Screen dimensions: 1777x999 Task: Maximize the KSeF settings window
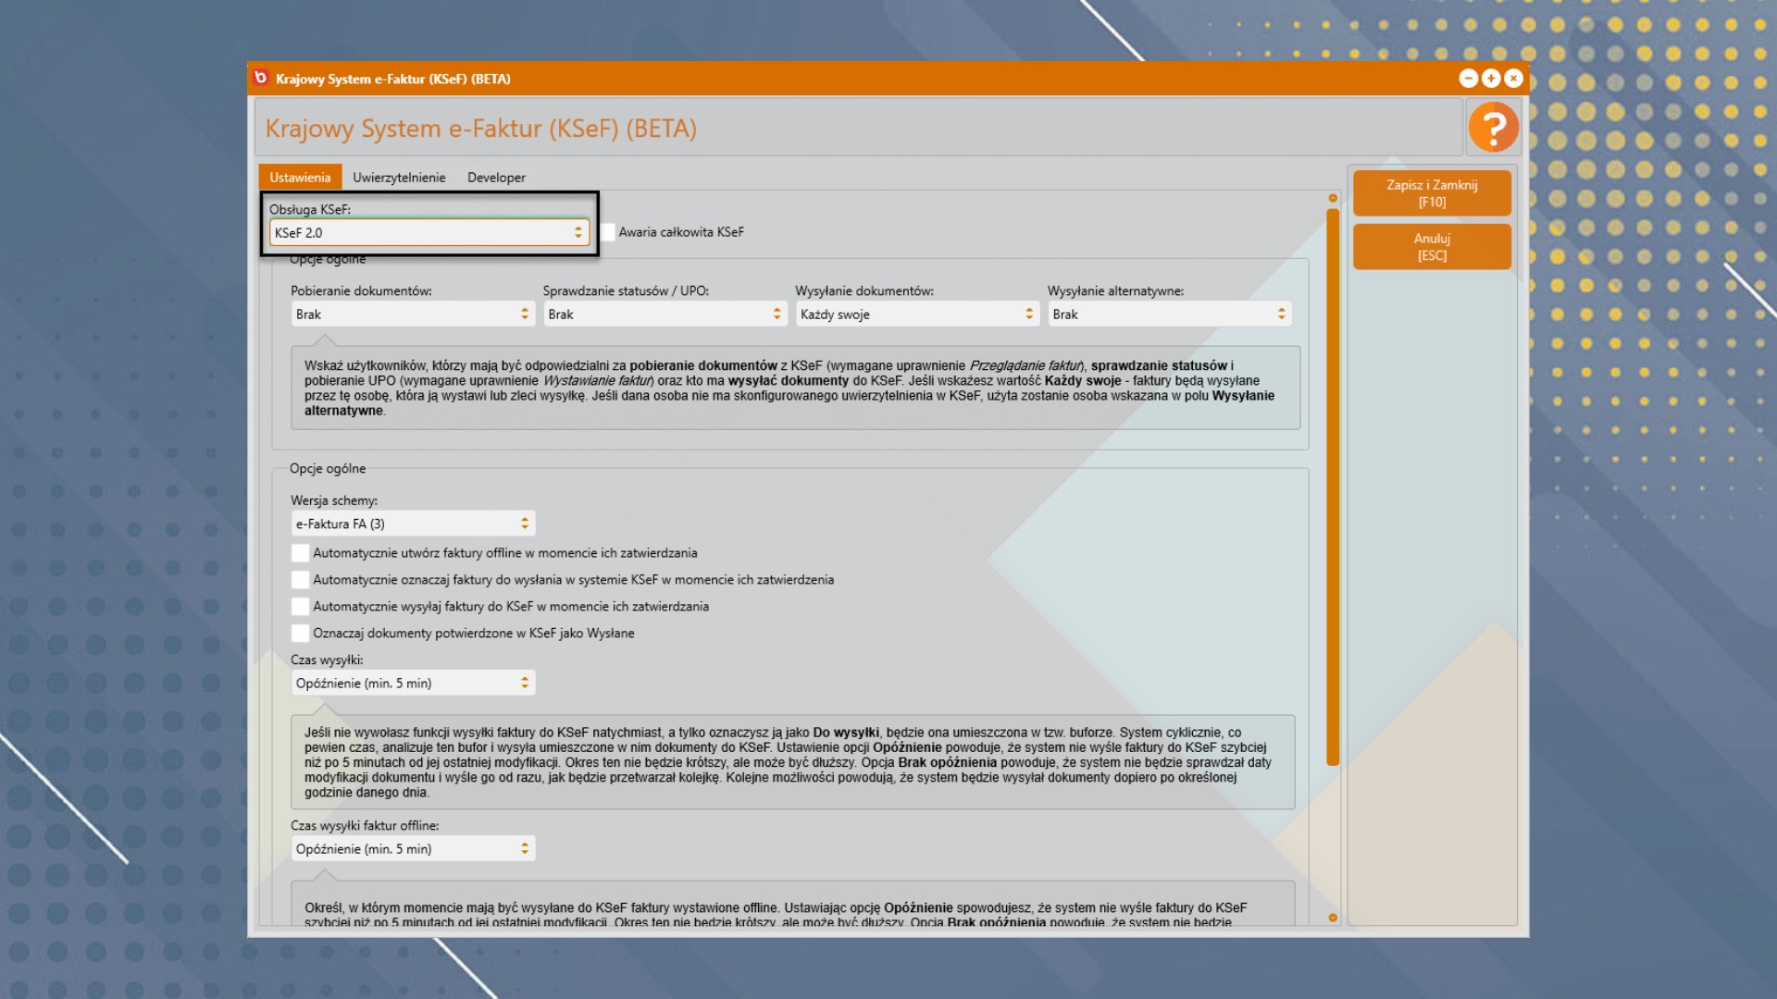tap(1490, 79)
